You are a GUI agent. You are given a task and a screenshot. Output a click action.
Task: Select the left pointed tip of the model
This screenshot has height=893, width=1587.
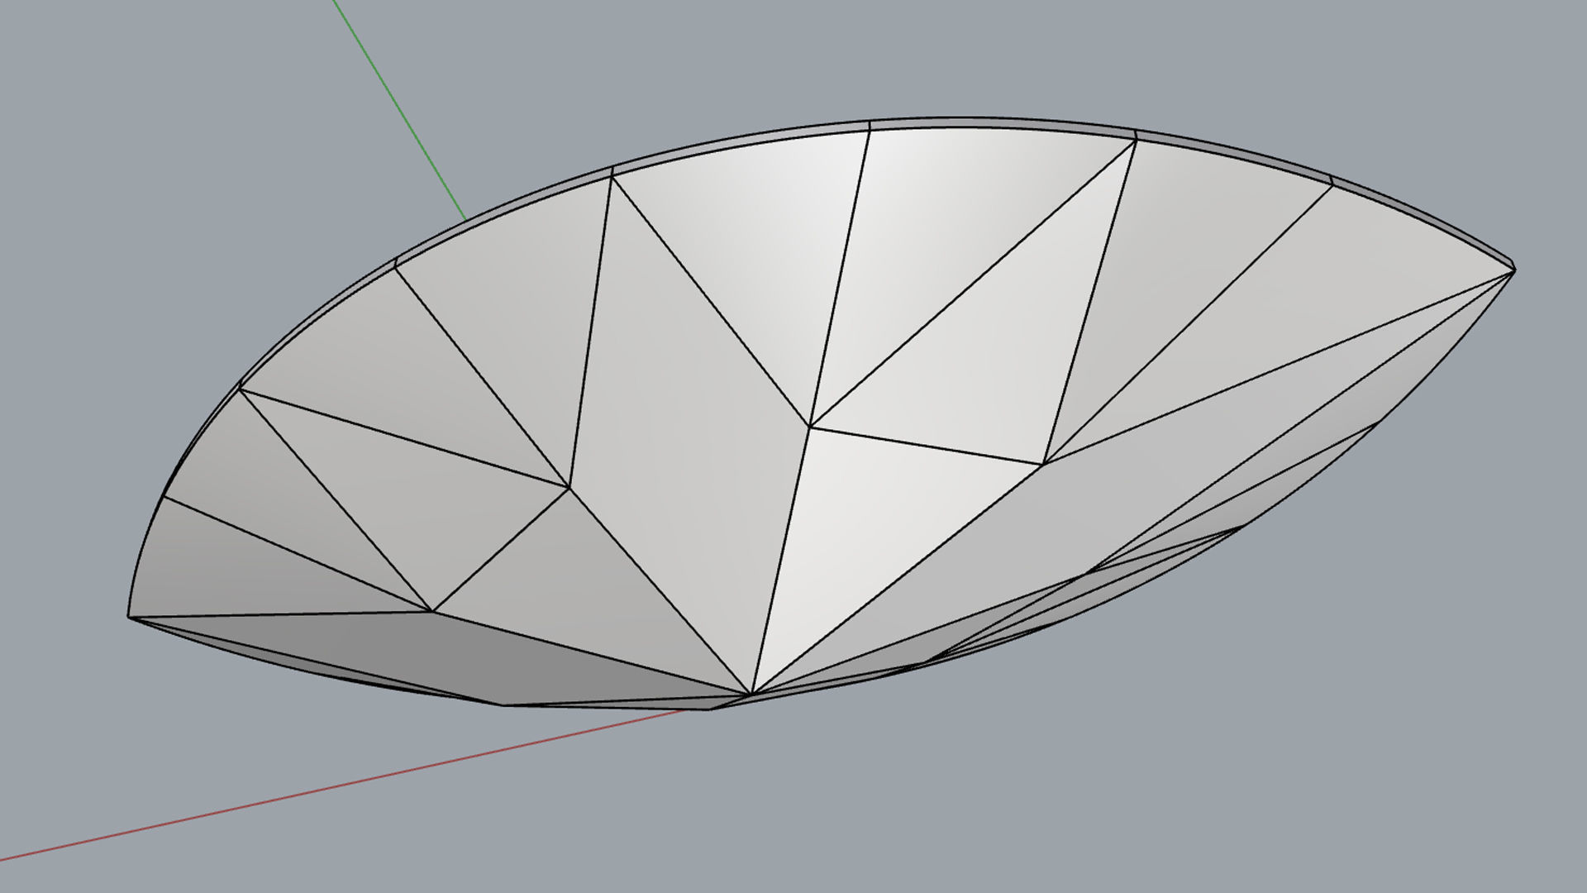click(x=130, y=616)
